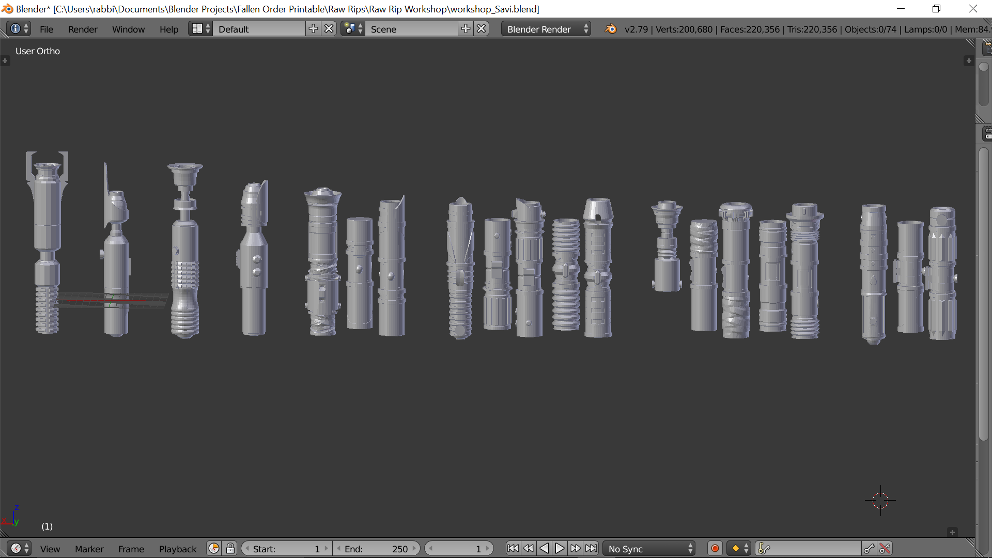
Task: Jump to the previous keyframe
Action: tap(529, 548)
